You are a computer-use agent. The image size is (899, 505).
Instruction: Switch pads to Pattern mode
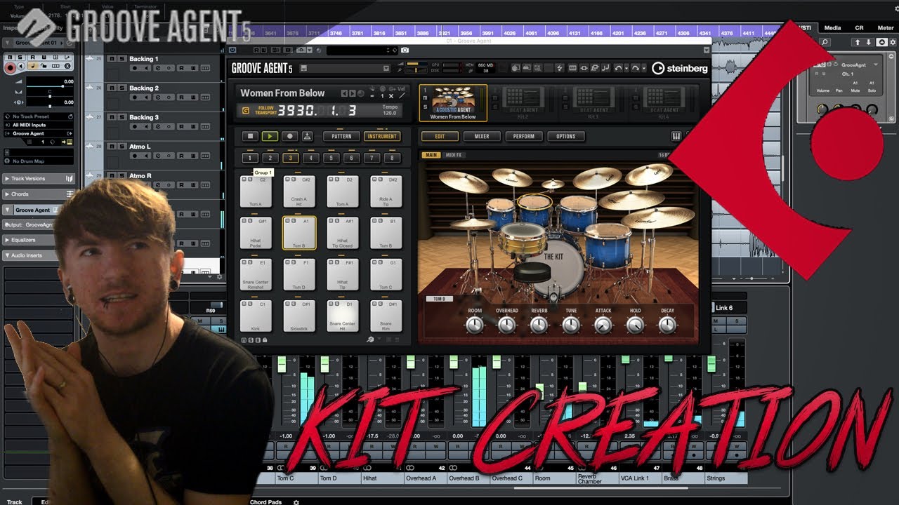pyautogui.click(x=341, y=136)
